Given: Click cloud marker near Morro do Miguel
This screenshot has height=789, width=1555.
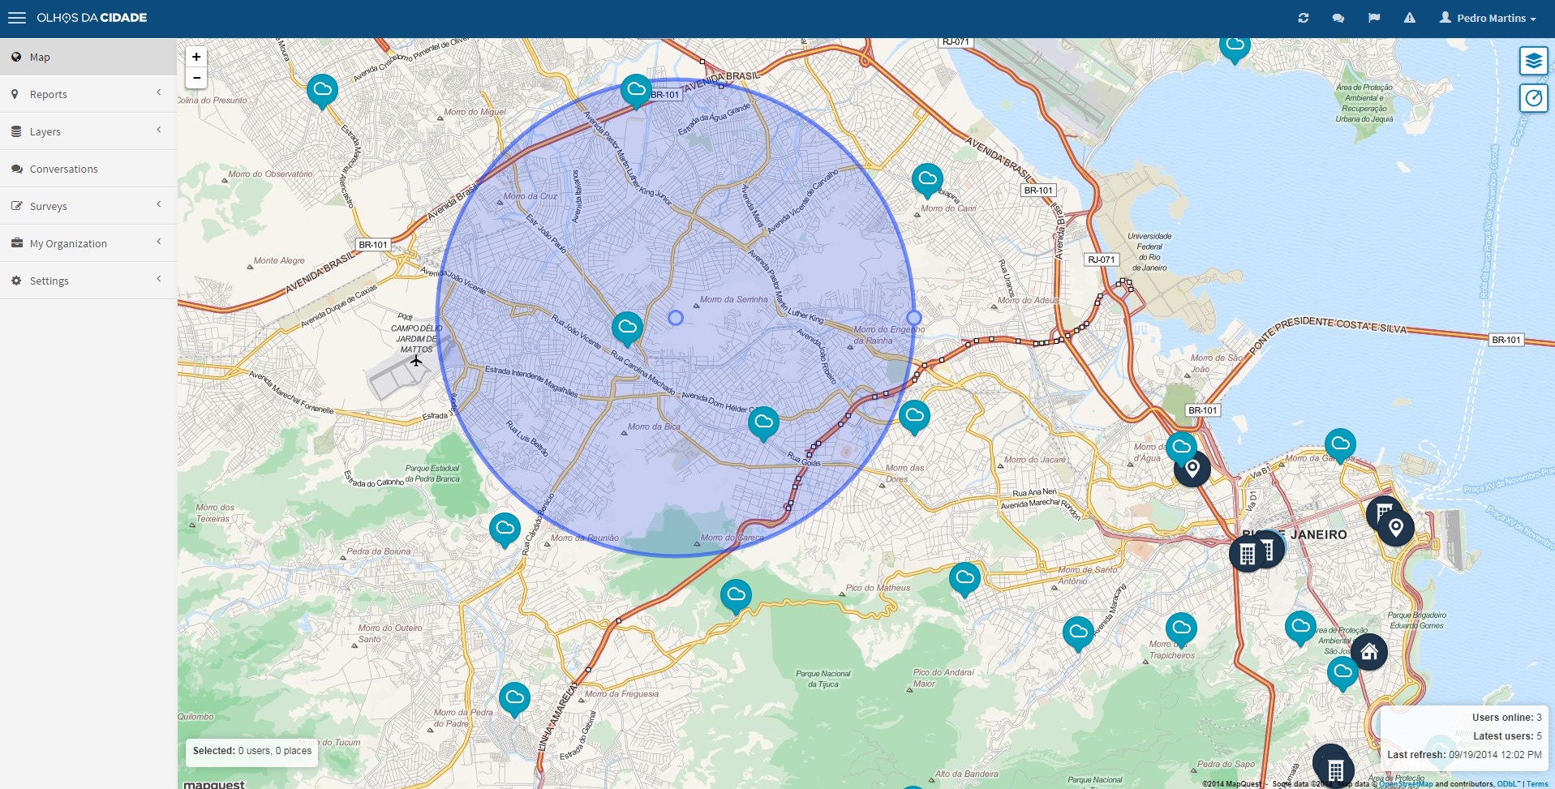Looking at the screenshot, I should [322, 91].
